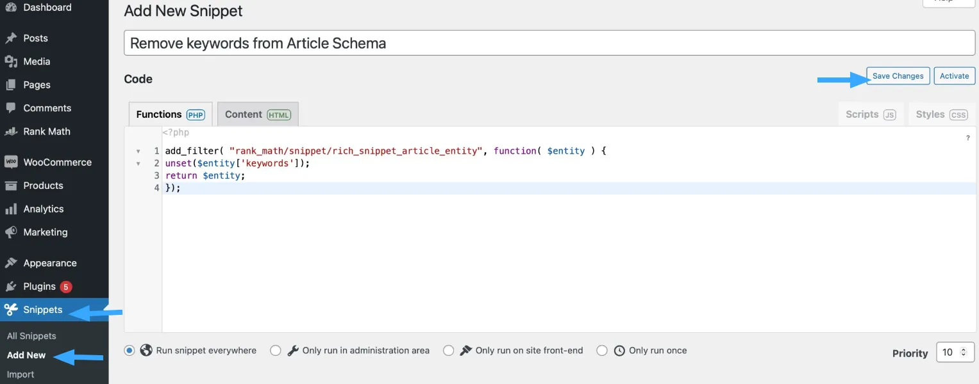979x384 pixels.
Task: Click the Snippets scissors icon
Action: pyautogui.click(x=11, y=310)
